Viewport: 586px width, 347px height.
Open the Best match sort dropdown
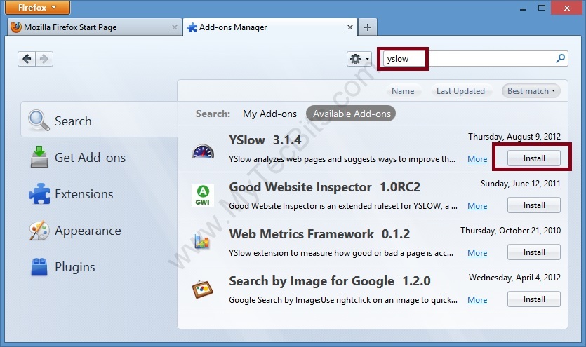[531, 91]
